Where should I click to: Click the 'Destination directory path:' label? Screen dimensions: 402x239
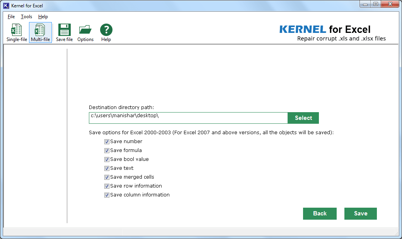coord(121,107)
